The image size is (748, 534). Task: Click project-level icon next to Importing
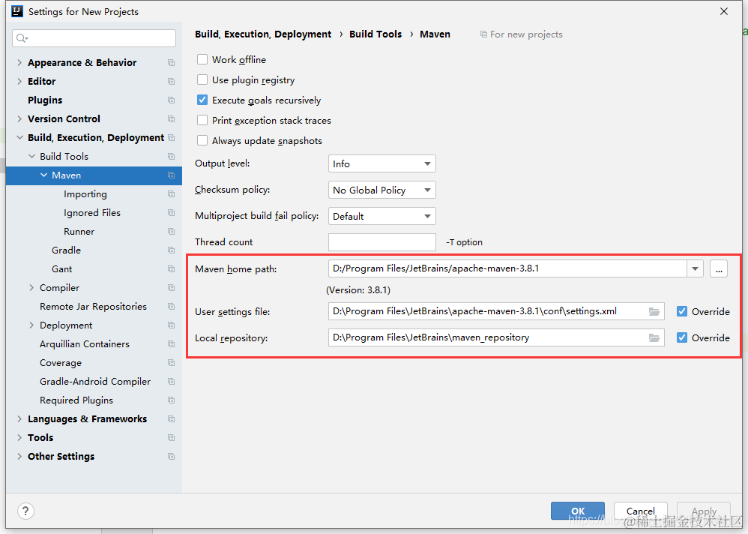pyautogui.click(x=171, y=194)
